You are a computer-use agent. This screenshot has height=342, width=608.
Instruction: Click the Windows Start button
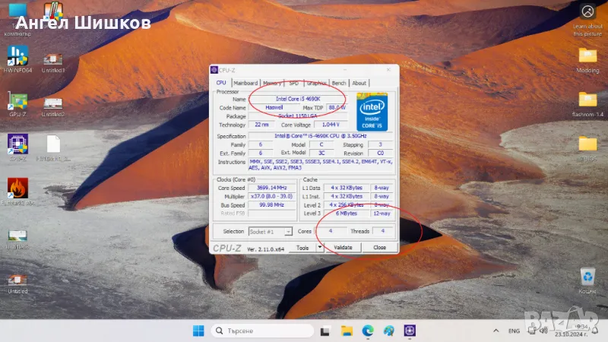click(x=198, y=331)
